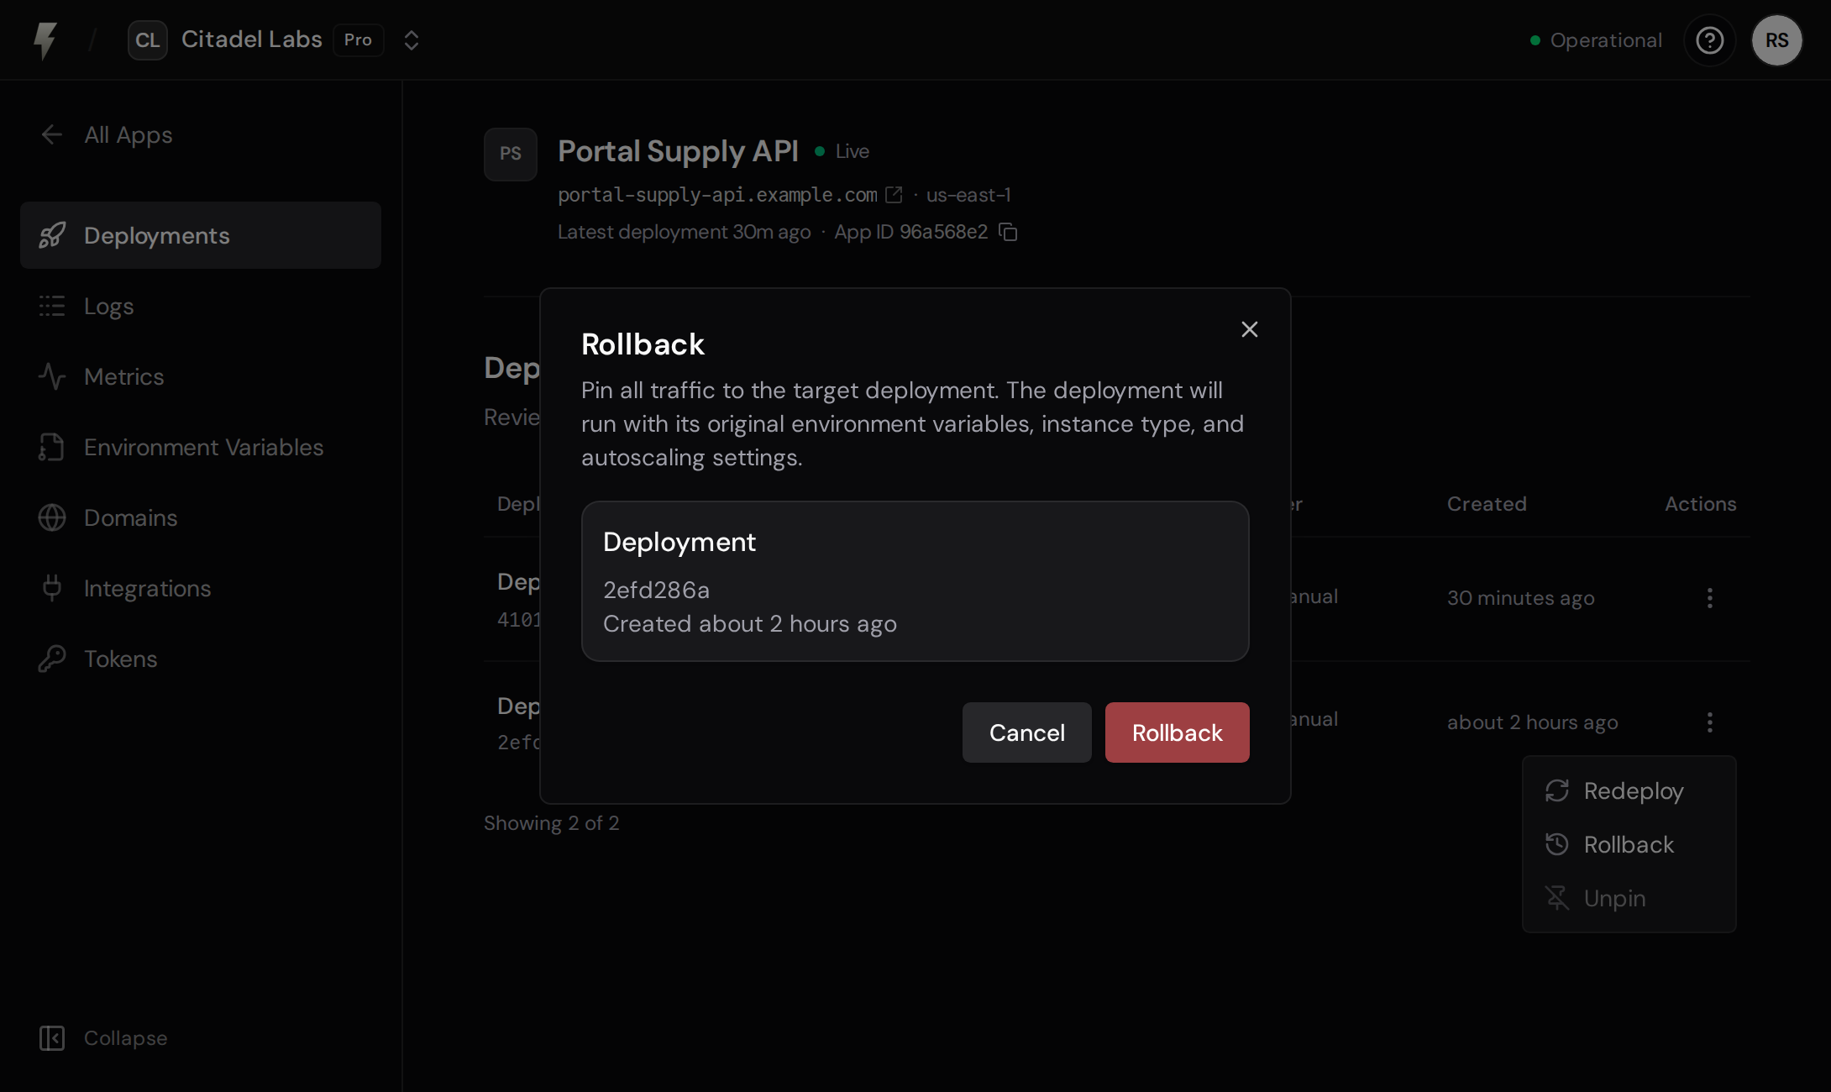Check the Operational status indicator
Viewport: 1831px width, 1092px height.
point(1597,40)
